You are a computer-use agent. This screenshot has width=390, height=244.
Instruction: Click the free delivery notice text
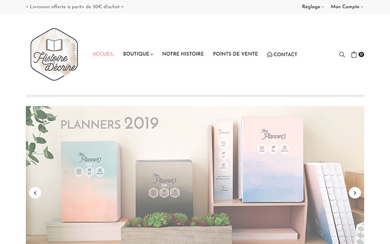pyautogui.click(x=75, y=7)
